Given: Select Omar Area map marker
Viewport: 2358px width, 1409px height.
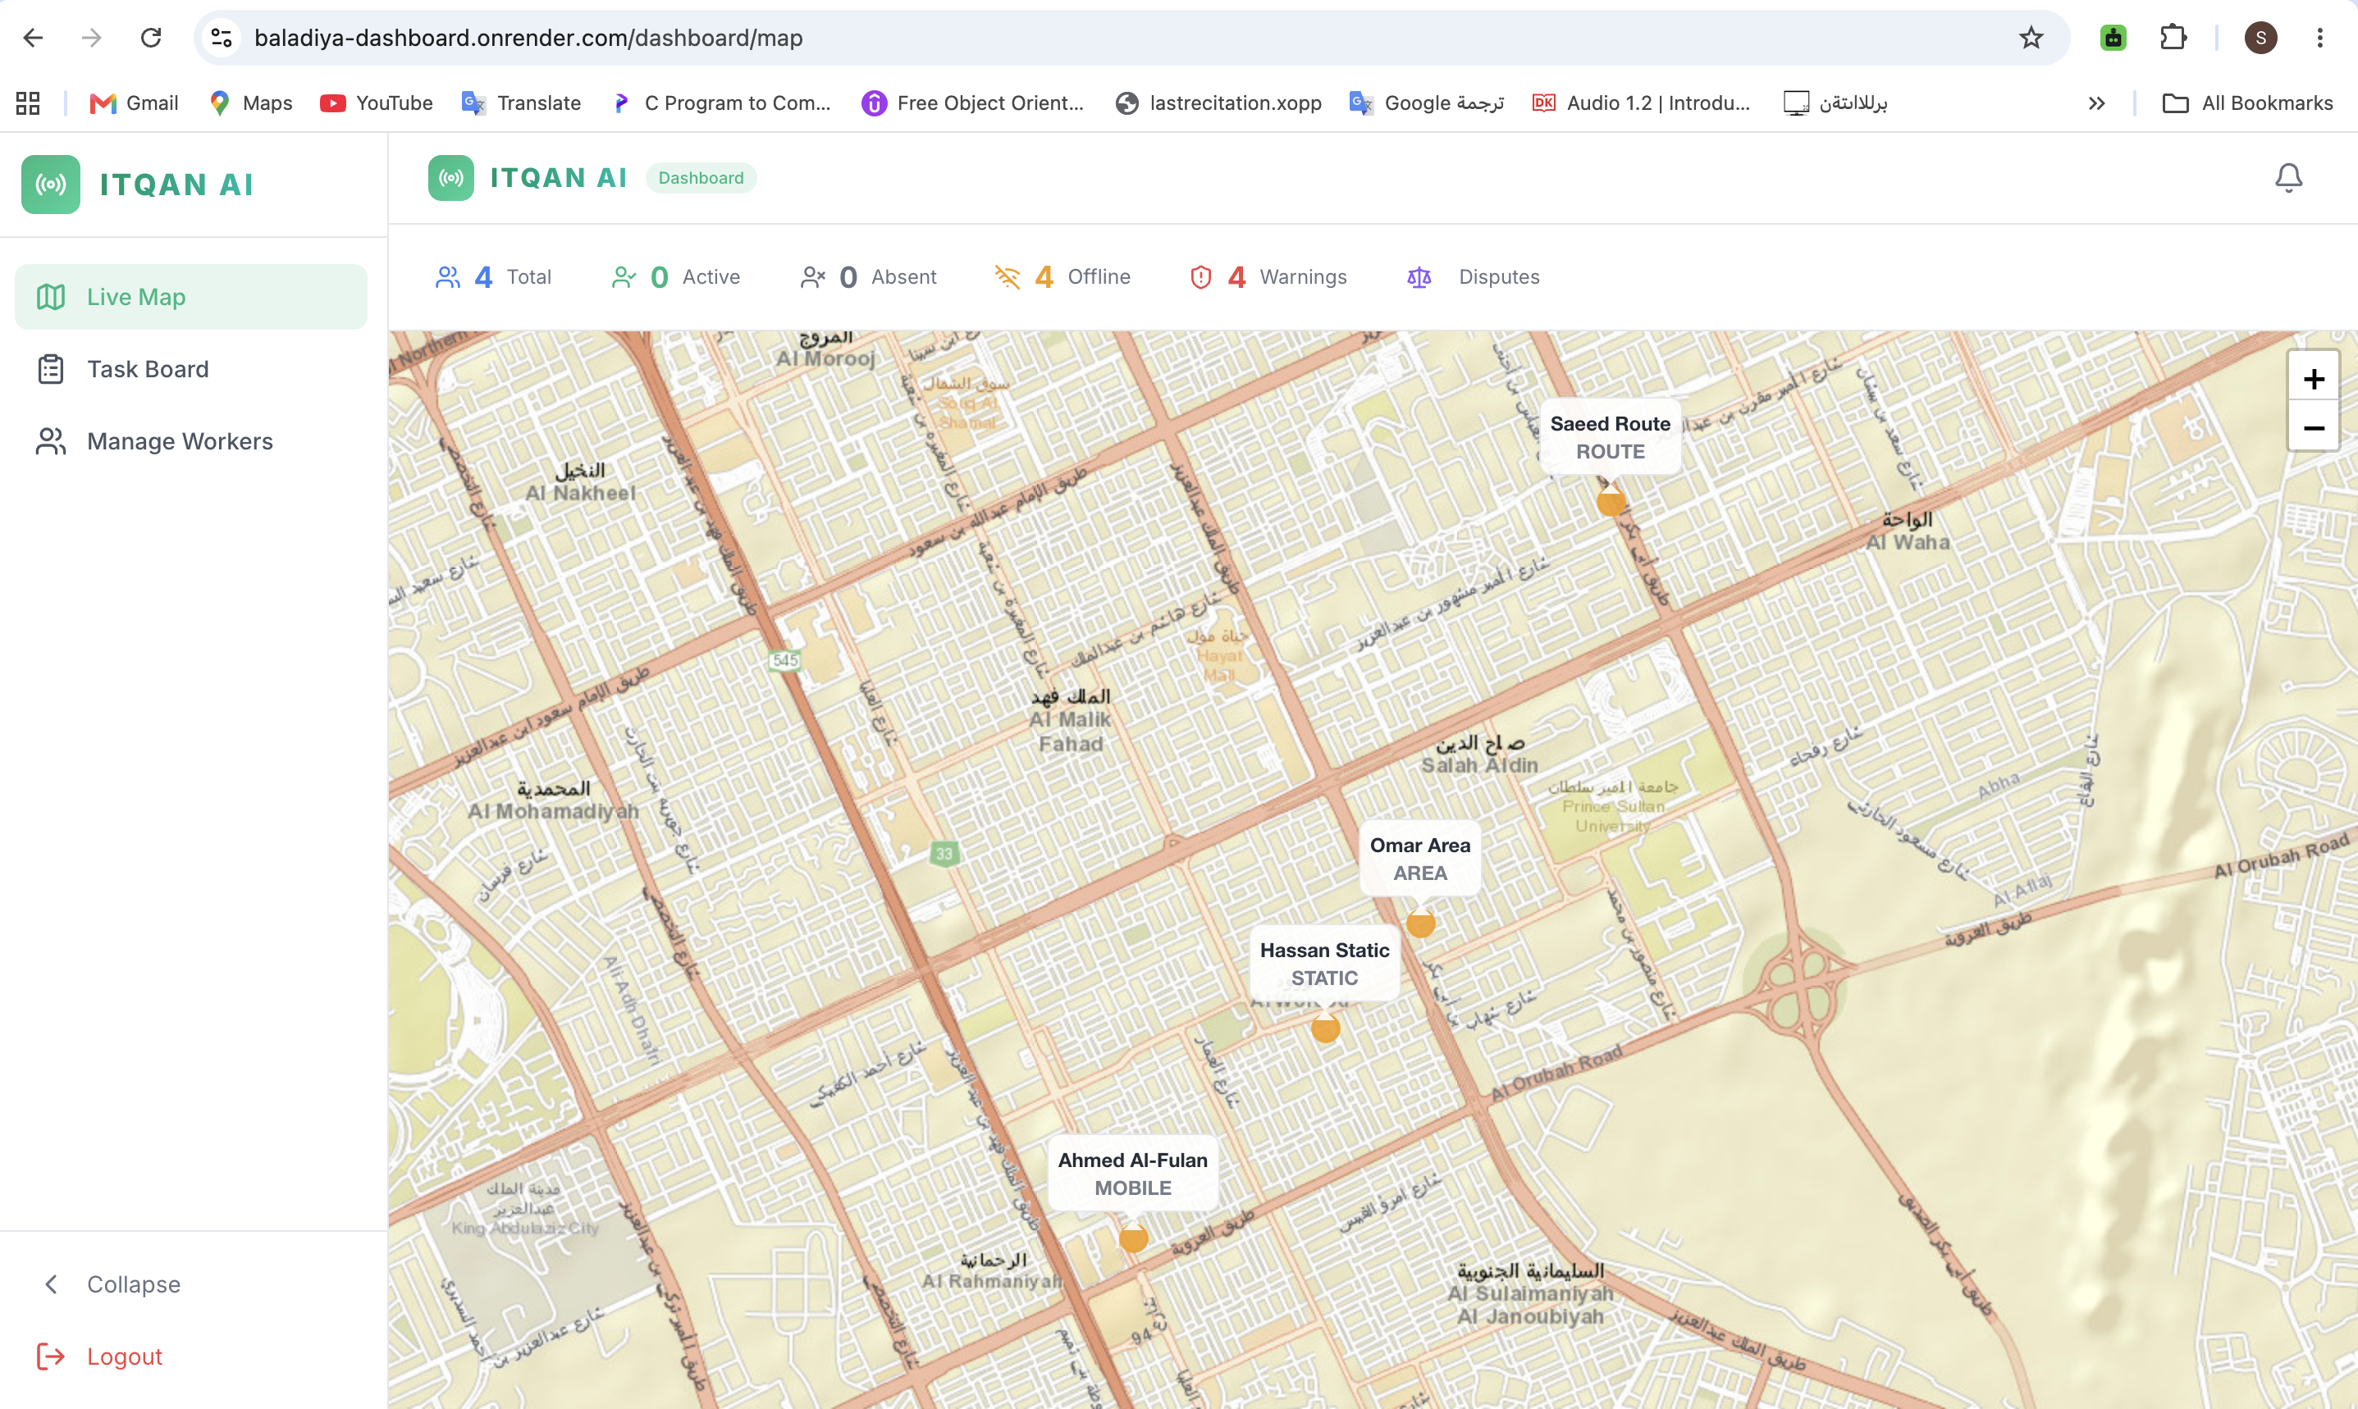Looking at the screenshot, I should click(1421, 923).
